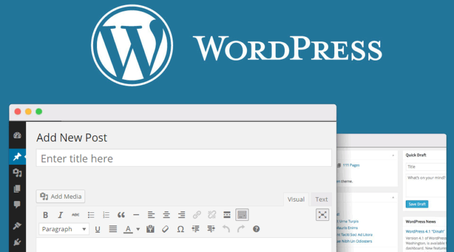The height and width of the screenshot is (252, 454).
Task: Select the Visual editor tab
Action: (296, 199)
